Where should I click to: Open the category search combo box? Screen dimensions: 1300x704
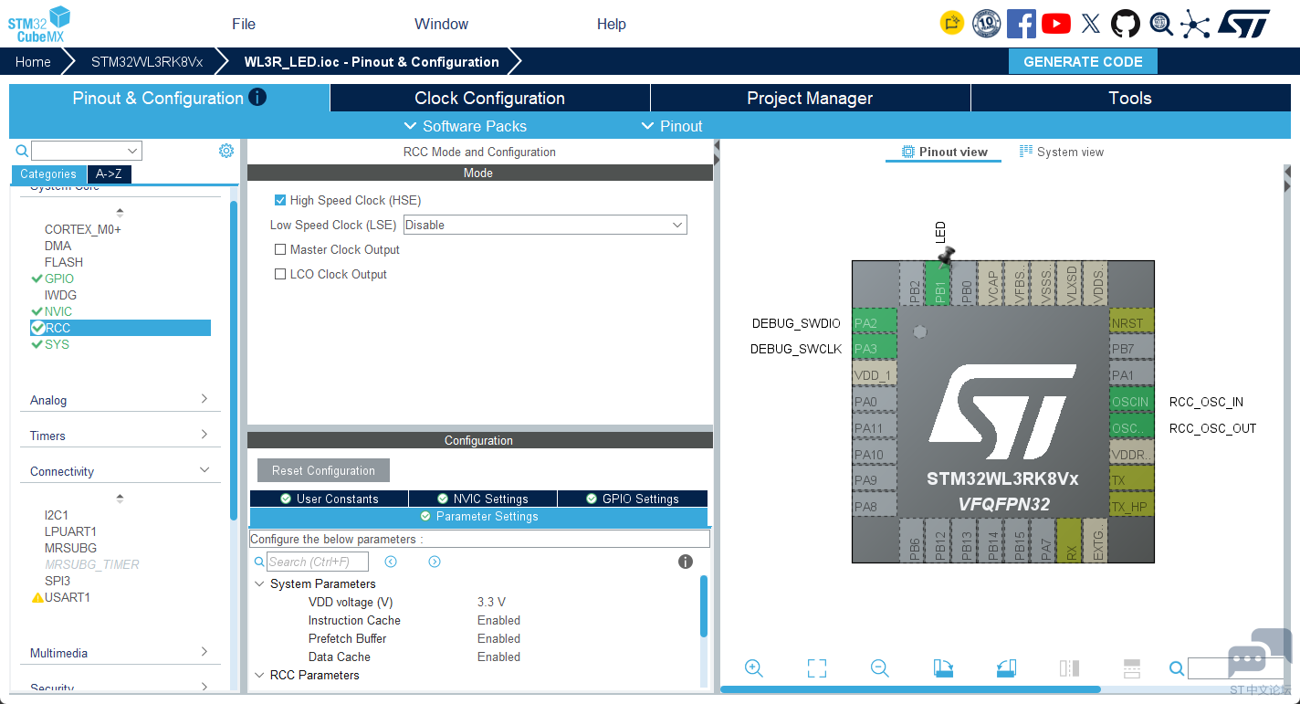click(x=87, y=151)
